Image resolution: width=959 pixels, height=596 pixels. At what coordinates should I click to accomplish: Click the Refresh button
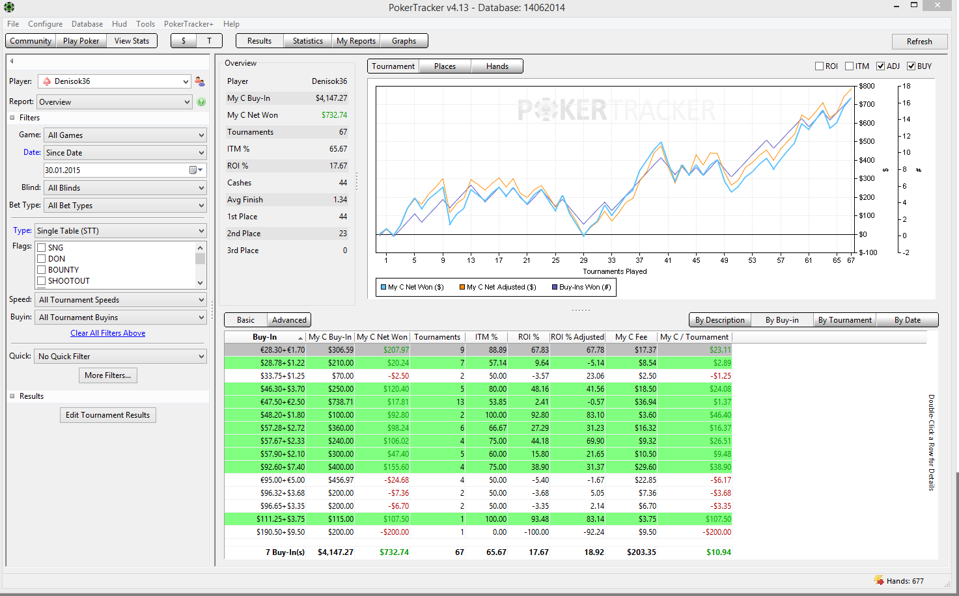coord(919,42)
